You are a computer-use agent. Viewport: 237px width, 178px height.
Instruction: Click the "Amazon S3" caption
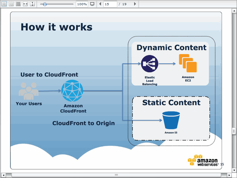click(x=171, y=133)
